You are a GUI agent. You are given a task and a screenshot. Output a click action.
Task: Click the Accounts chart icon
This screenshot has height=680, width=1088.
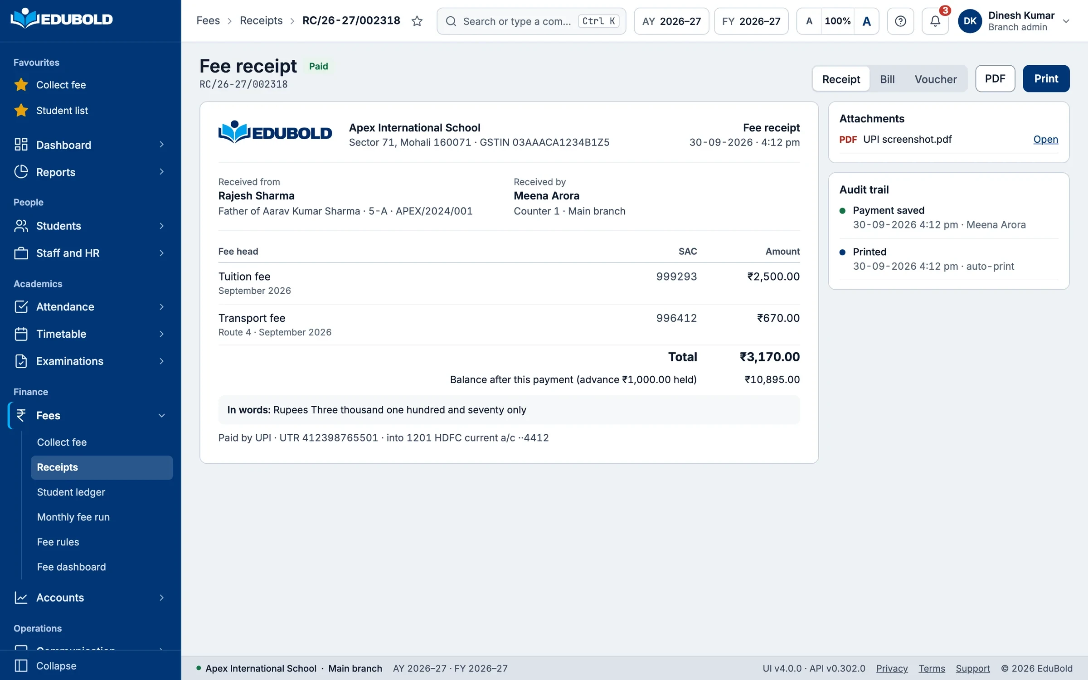click(x=21, y=597)
